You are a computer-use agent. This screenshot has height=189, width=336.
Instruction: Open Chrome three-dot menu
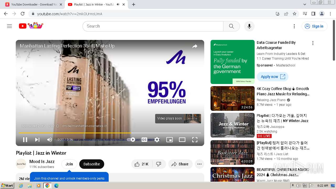330,14
